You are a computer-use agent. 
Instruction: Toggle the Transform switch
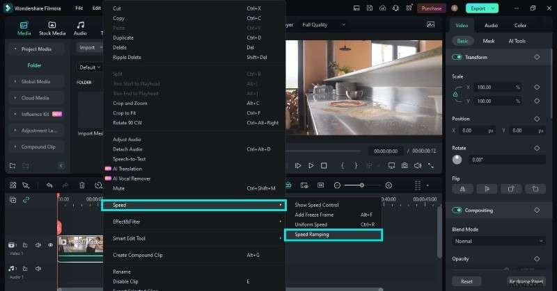tap(457, 57)
